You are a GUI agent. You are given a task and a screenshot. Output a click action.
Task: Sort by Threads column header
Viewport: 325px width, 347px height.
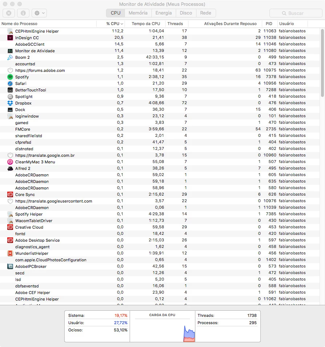point(177,24)
